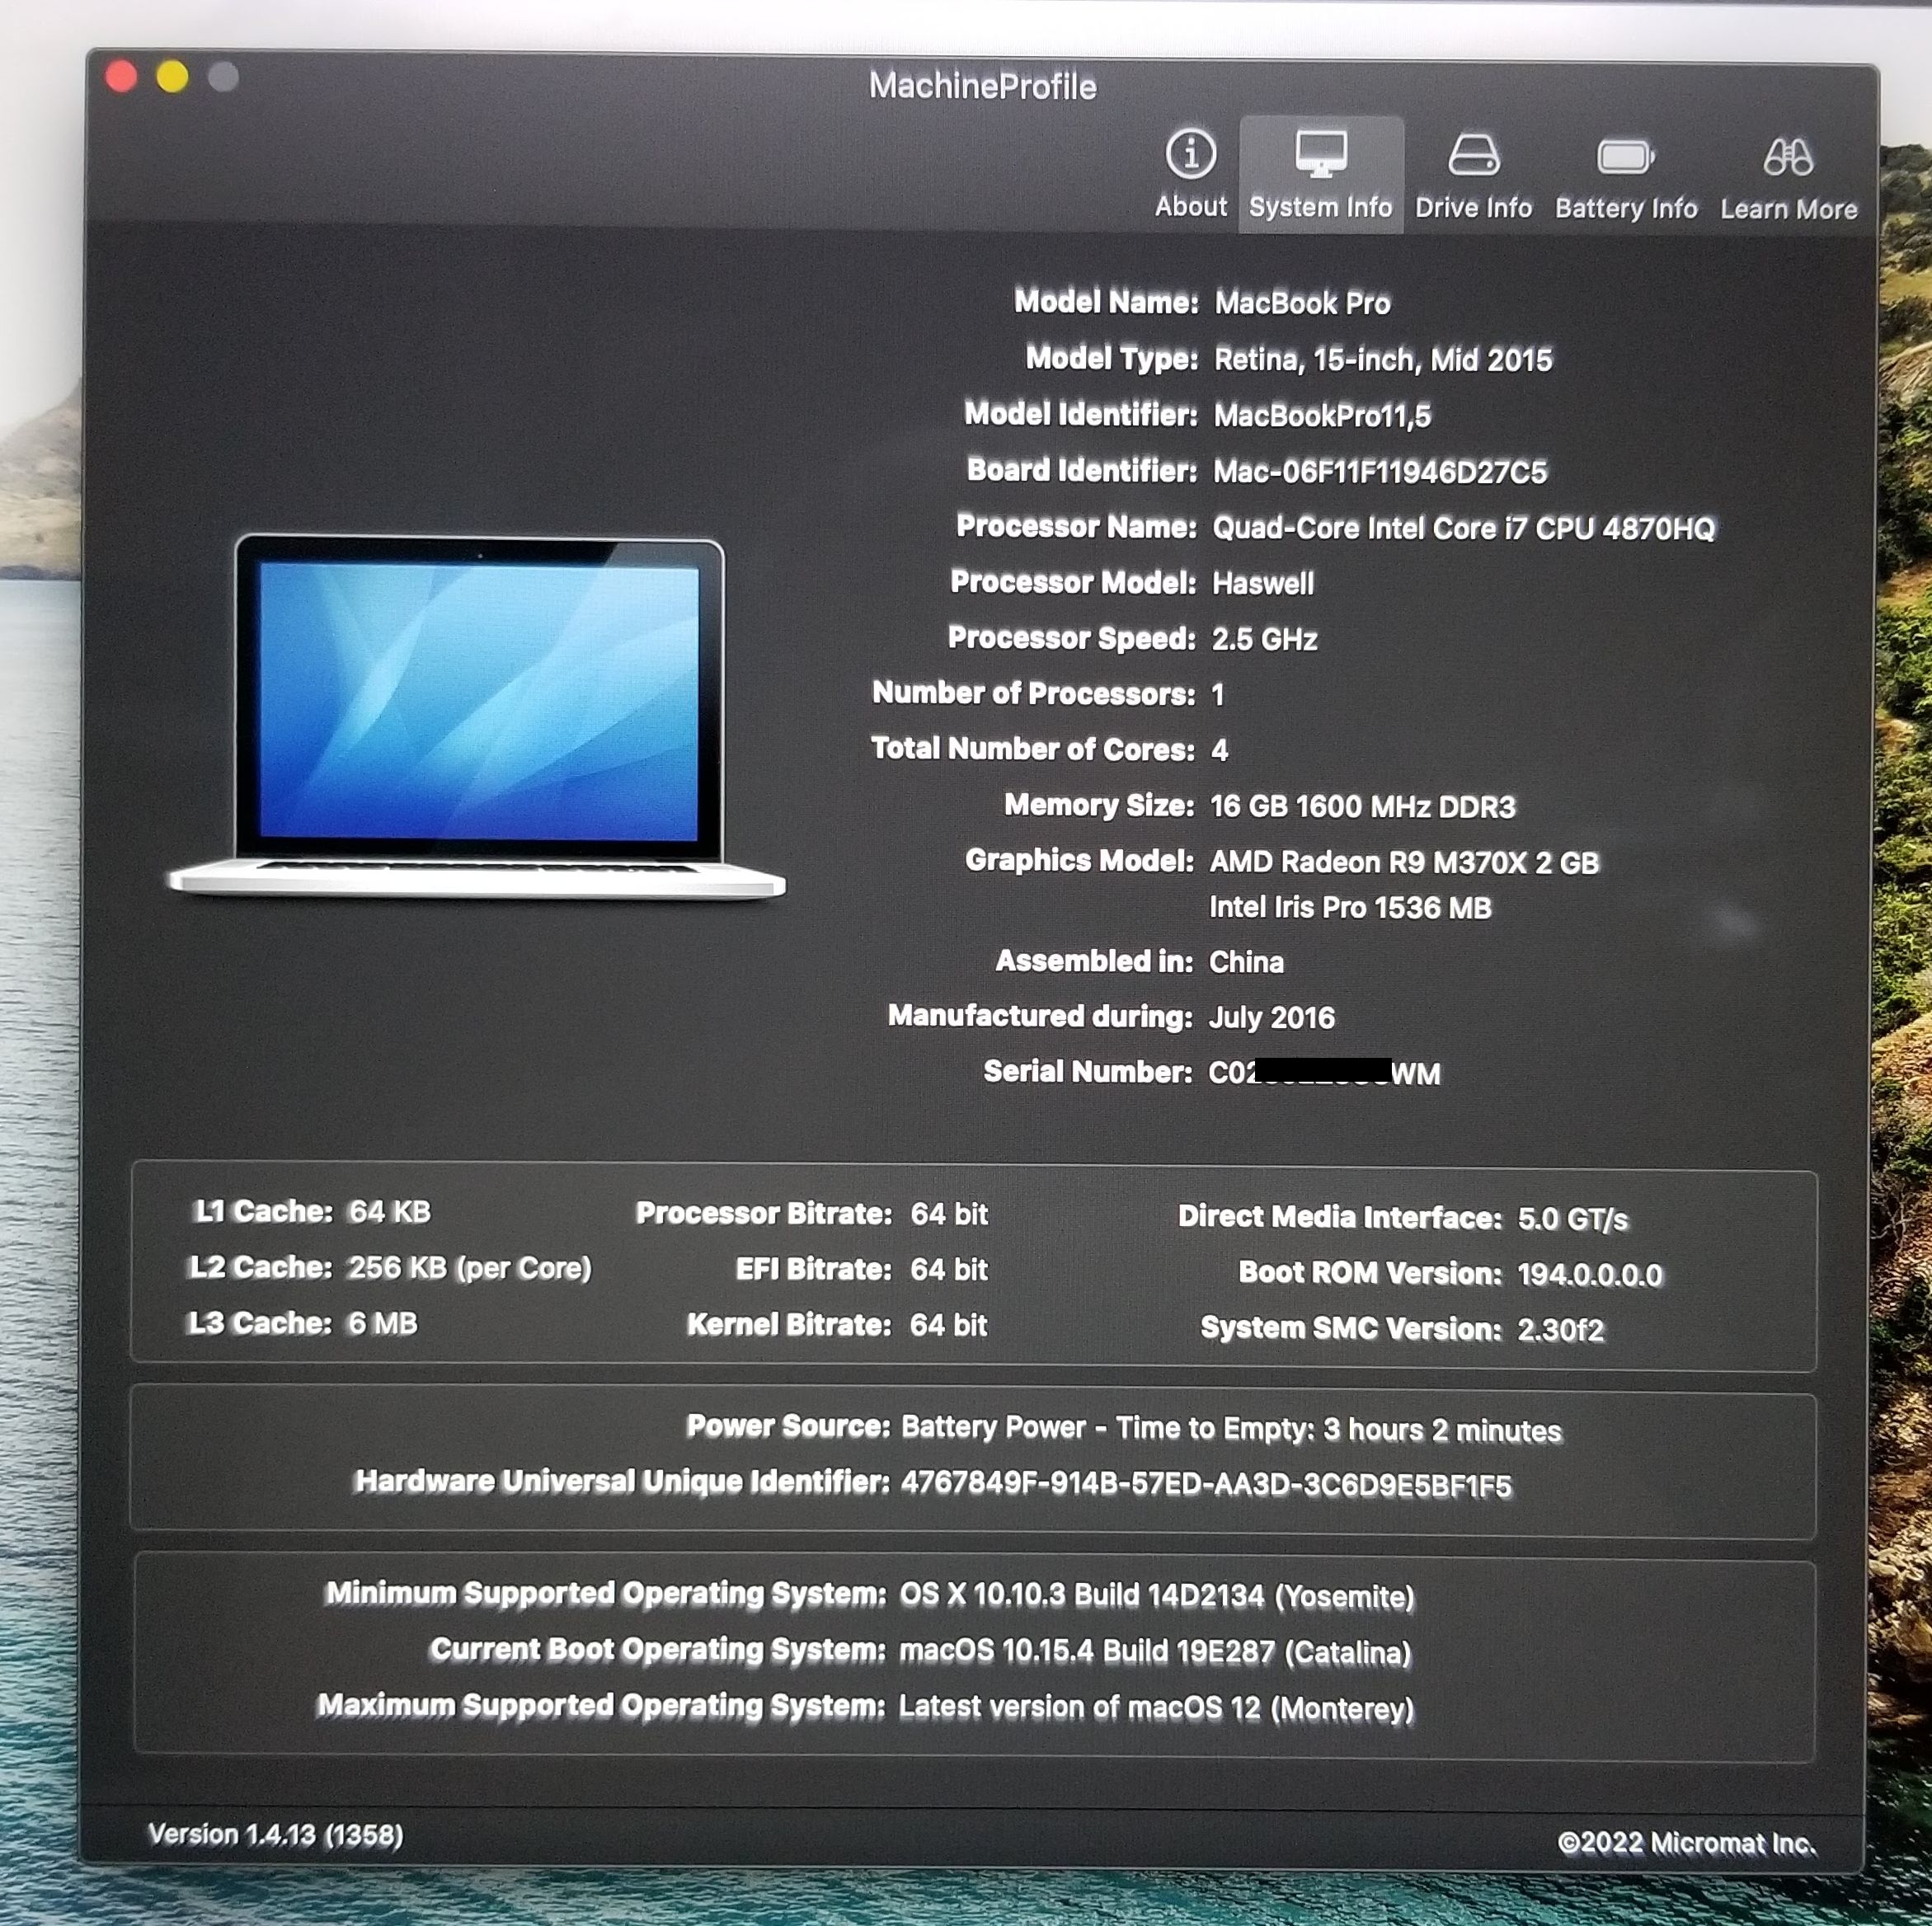Viewport: 1932px width, 1926px height.
Task: Click the Micromat Inc. copyright text
Action: (1686, 1842)
